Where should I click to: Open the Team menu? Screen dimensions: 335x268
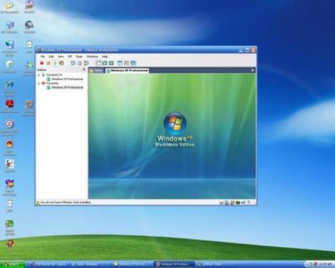[79, 56]
